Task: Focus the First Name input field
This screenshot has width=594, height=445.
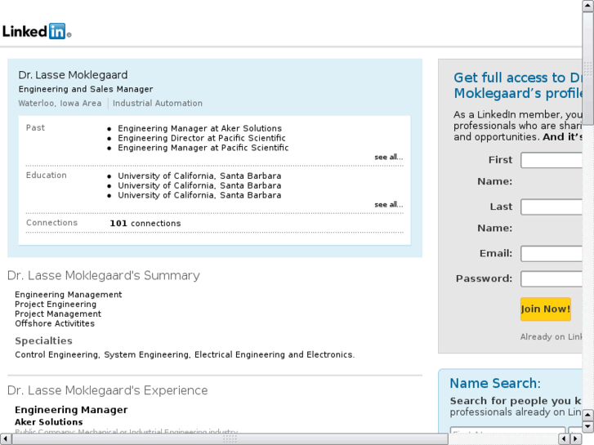Action: (552, 160)
